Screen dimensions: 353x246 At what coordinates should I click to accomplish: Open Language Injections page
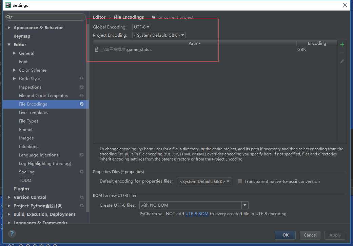pos(39,155)
